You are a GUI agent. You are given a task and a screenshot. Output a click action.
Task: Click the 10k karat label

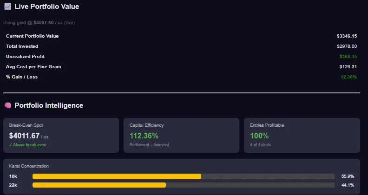click(13, 176)
